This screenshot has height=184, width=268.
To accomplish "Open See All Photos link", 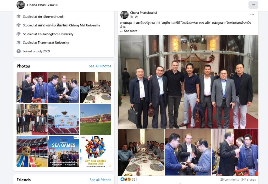I will click(x=100, y=66).
